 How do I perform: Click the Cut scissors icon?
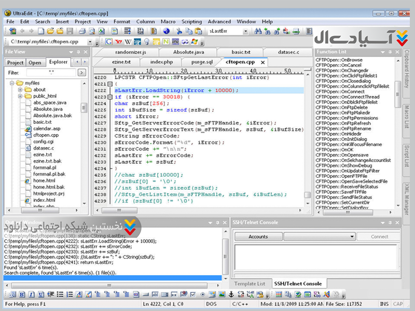(178, 31)
